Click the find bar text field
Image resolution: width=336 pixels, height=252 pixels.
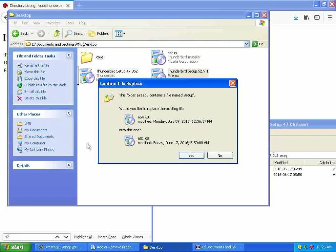click(x=28, y=237)
